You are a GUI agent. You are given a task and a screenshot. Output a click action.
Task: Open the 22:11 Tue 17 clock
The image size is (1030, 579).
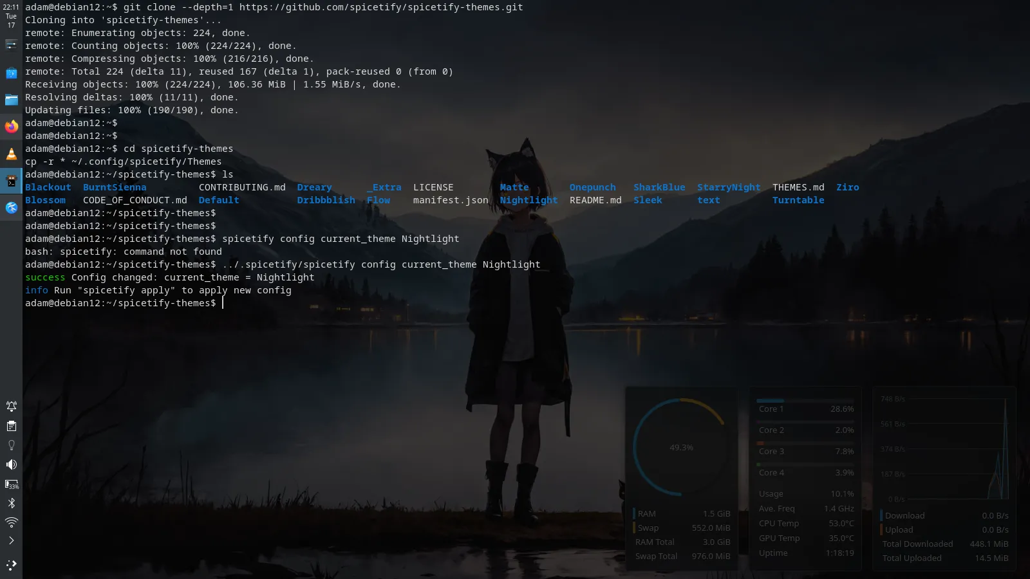click(11, 16)
